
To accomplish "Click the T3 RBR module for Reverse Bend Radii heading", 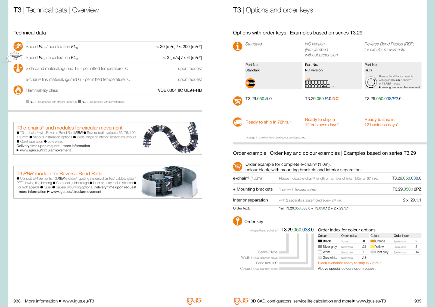I will pyautogui.click(x=60, y=173).
